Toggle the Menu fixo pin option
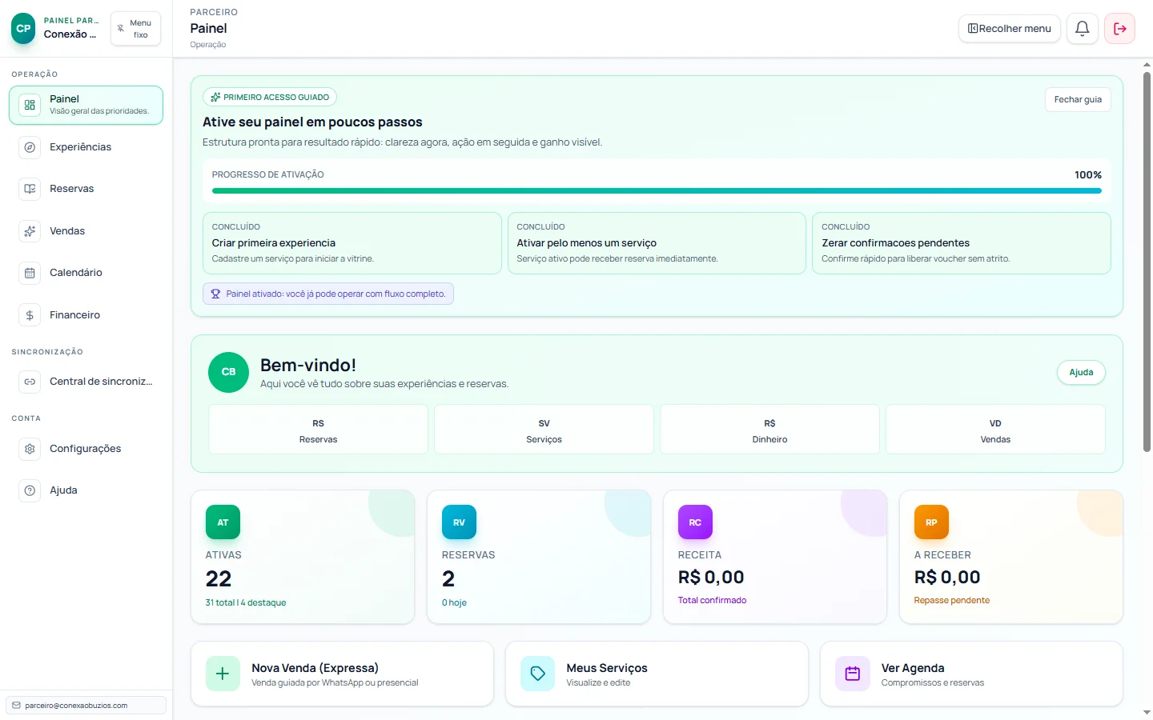Viewport: 1153px width, 720px height. (x=135, y=28)
